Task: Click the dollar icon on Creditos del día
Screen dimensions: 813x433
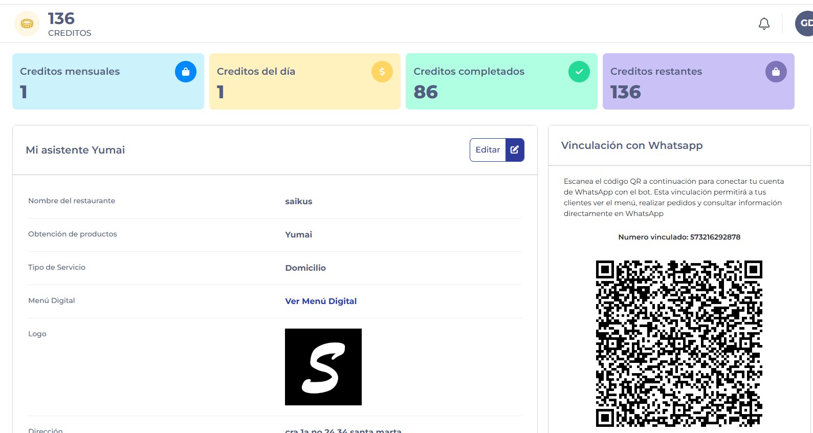Action: 382,72
